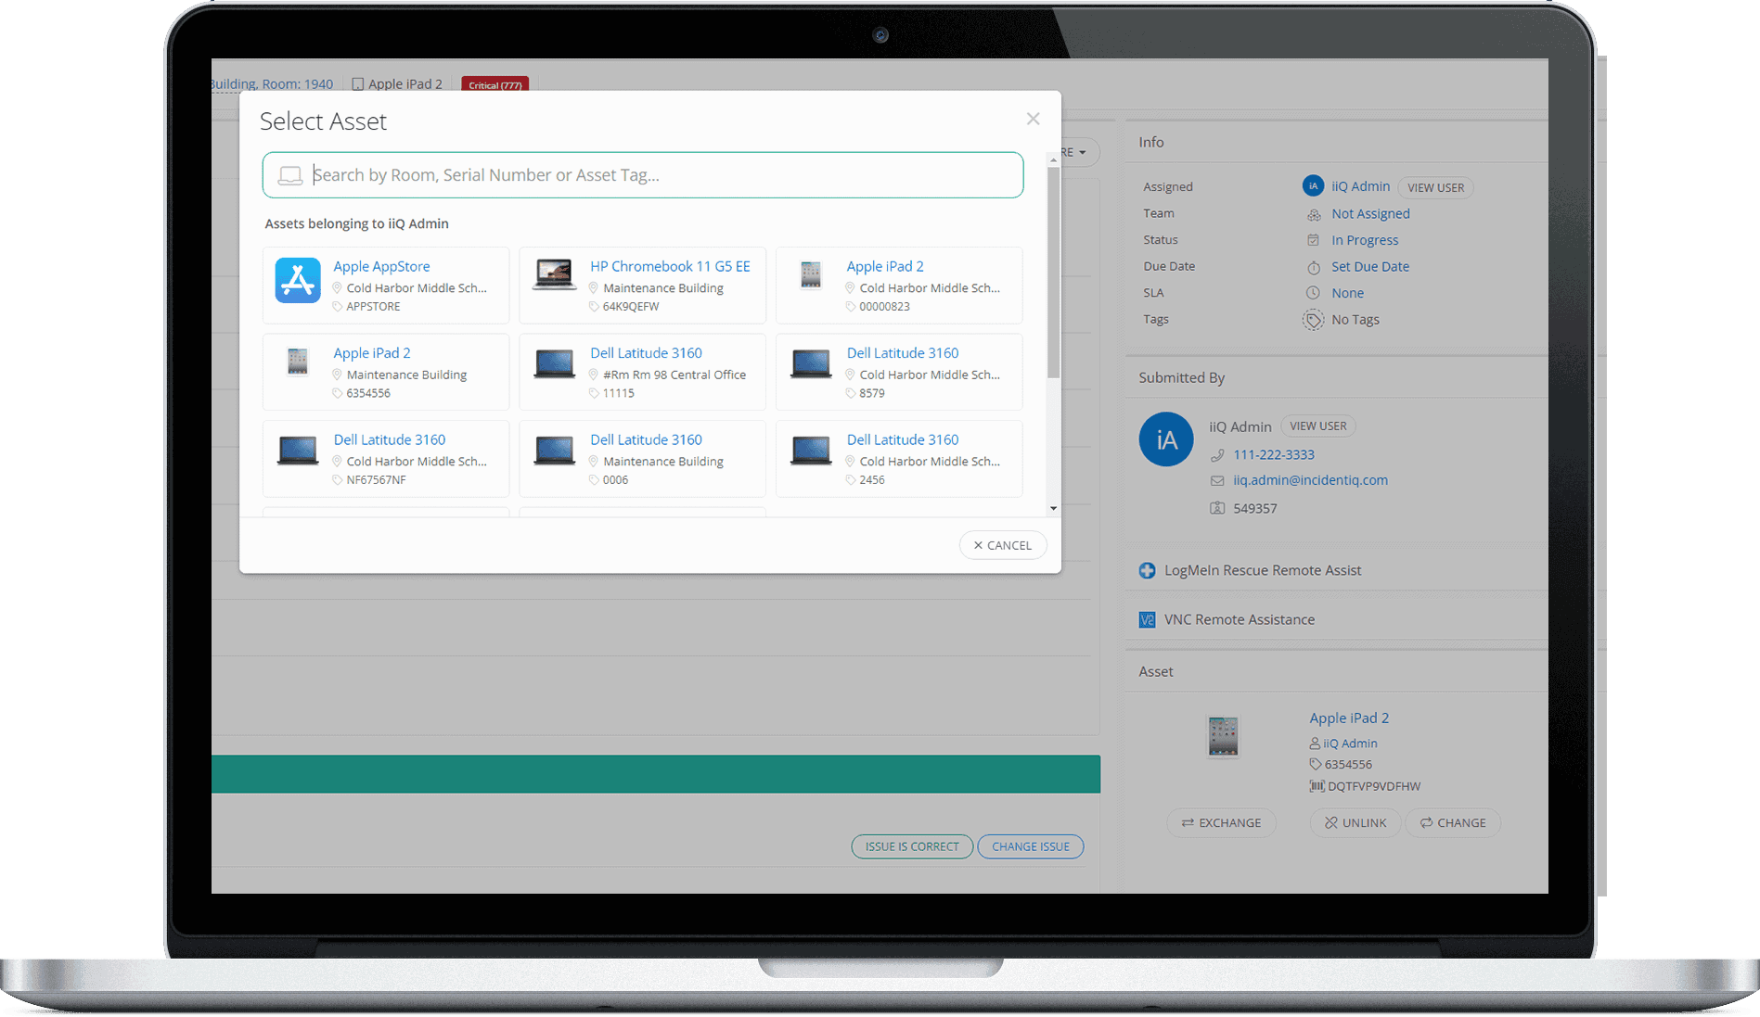Click the asset list scrollbar up arrow

click(x=1053, y=160)
